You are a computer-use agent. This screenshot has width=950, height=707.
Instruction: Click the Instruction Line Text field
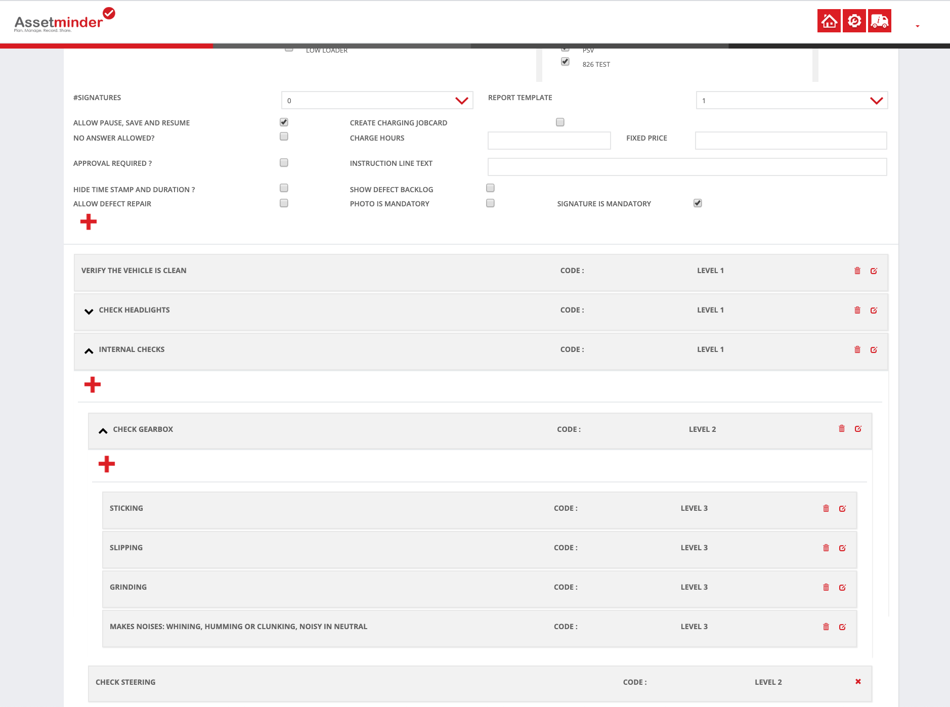tap(687, 167)
